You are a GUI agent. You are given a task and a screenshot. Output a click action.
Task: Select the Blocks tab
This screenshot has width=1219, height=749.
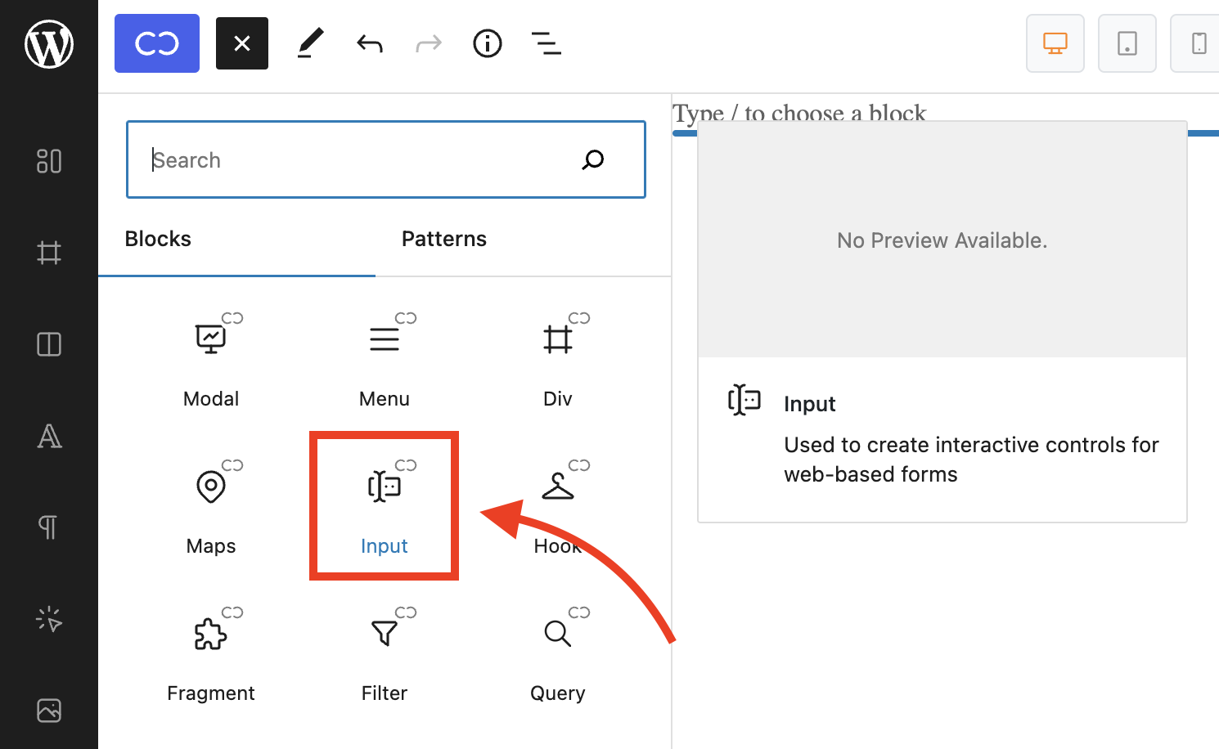pos(158,239)
